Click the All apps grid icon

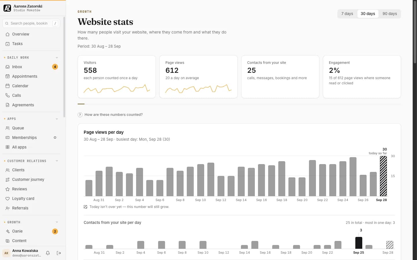click(8, 147)
